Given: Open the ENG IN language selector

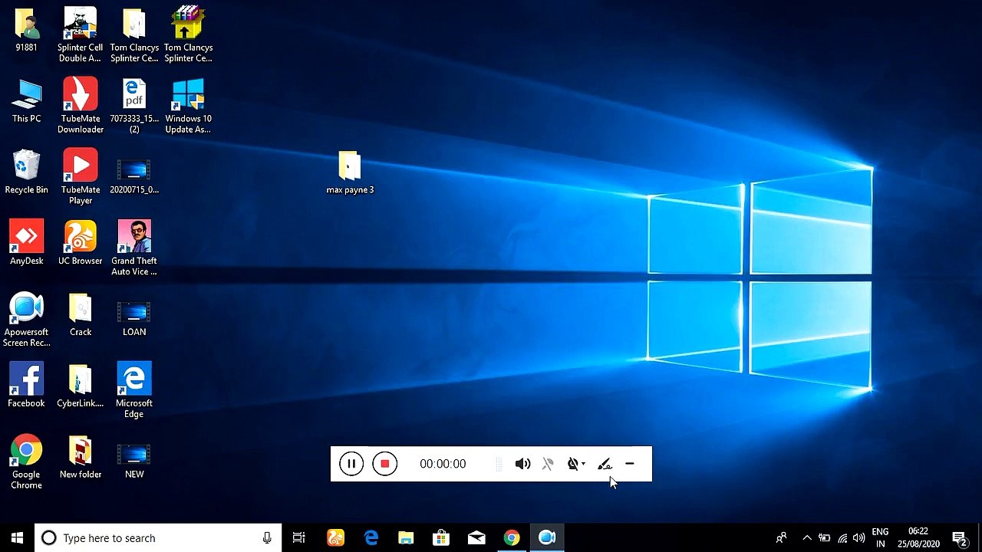Looking at the screenshot, I should pyautogui.click(x=881, y=538).
